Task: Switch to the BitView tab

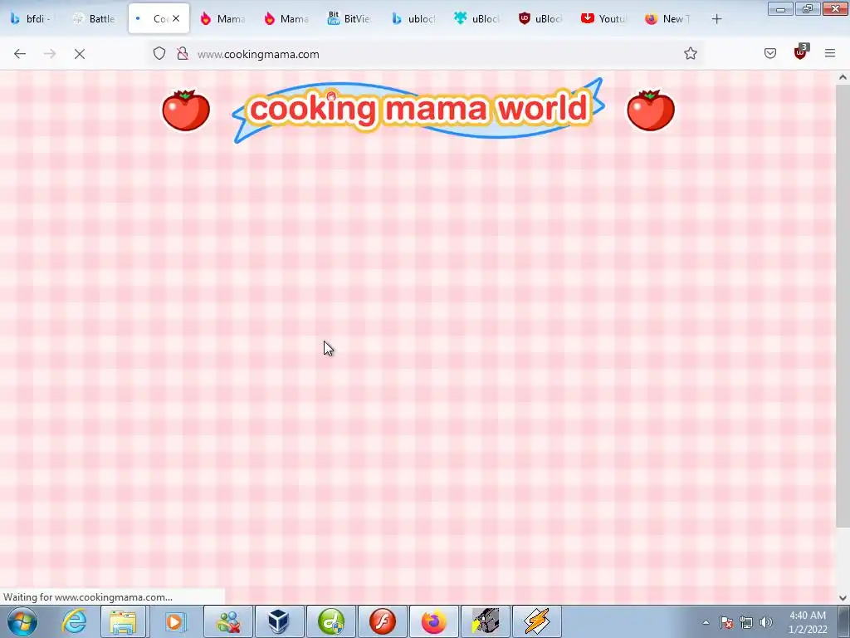Action: (350, 19)
